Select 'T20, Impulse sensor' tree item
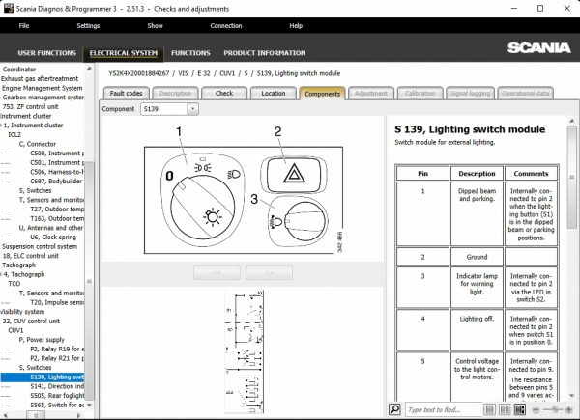580x420 pixels. tap(57, 302)
